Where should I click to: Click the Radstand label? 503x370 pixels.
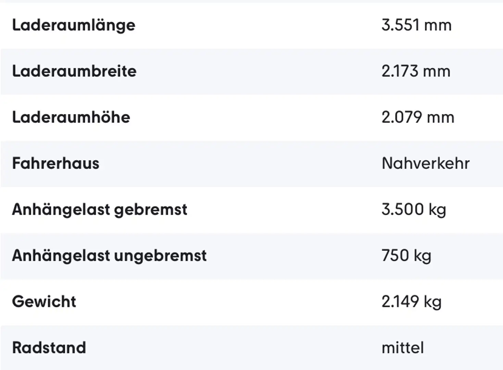pos(49,348)
